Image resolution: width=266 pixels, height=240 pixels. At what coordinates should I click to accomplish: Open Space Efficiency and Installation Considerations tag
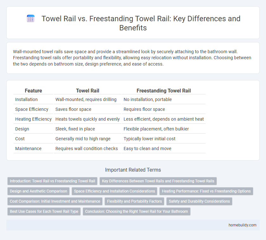tap(115, 191)
